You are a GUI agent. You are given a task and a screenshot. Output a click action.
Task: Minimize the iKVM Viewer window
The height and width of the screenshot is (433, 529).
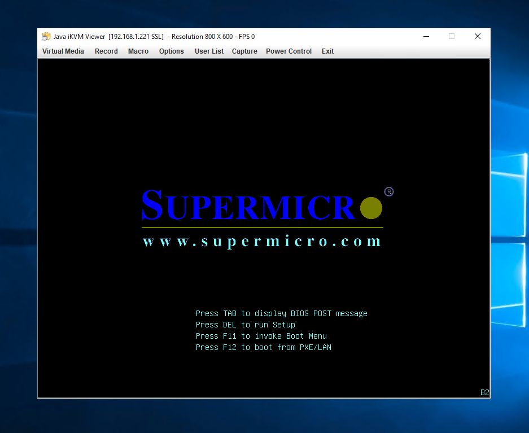pyautogui.click(x=426, y=37)
